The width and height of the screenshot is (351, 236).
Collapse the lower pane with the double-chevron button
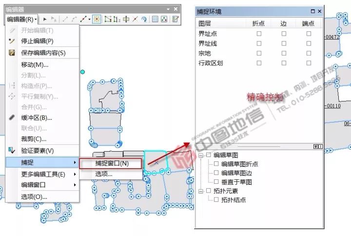coord(316,146)
